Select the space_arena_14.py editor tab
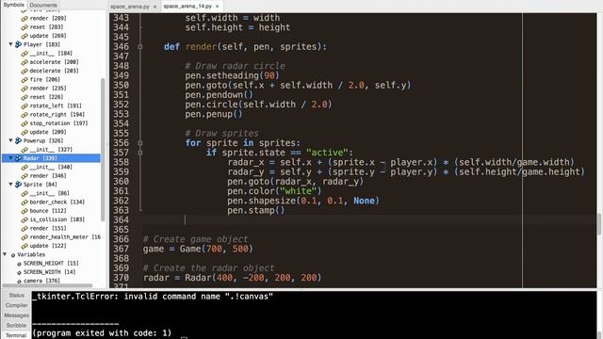This screenshot has height=339, width=603. pyautogui.click(x=187, y=7)
